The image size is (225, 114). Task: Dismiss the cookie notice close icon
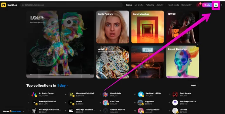(23, 111)
